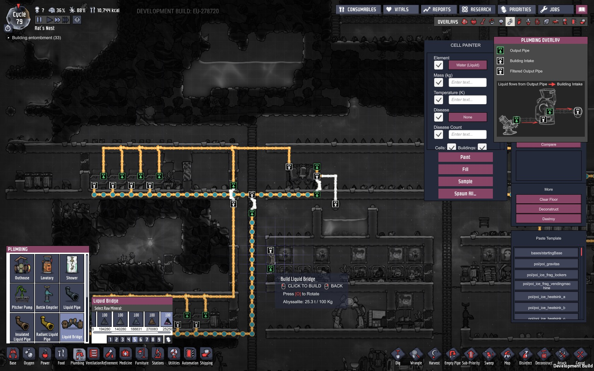Select the Oxygen overlay icon

(465, 22)
